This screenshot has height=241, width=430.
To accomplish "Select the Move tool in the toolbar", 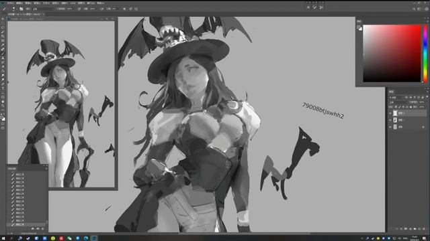I will coord(3,19).
